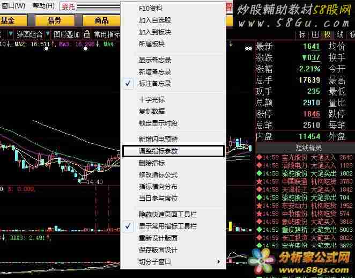Viewport: 355px width, 278px height.
Task: Click the lock icon beside 常用指标
Action: click(x=87, y=34)
